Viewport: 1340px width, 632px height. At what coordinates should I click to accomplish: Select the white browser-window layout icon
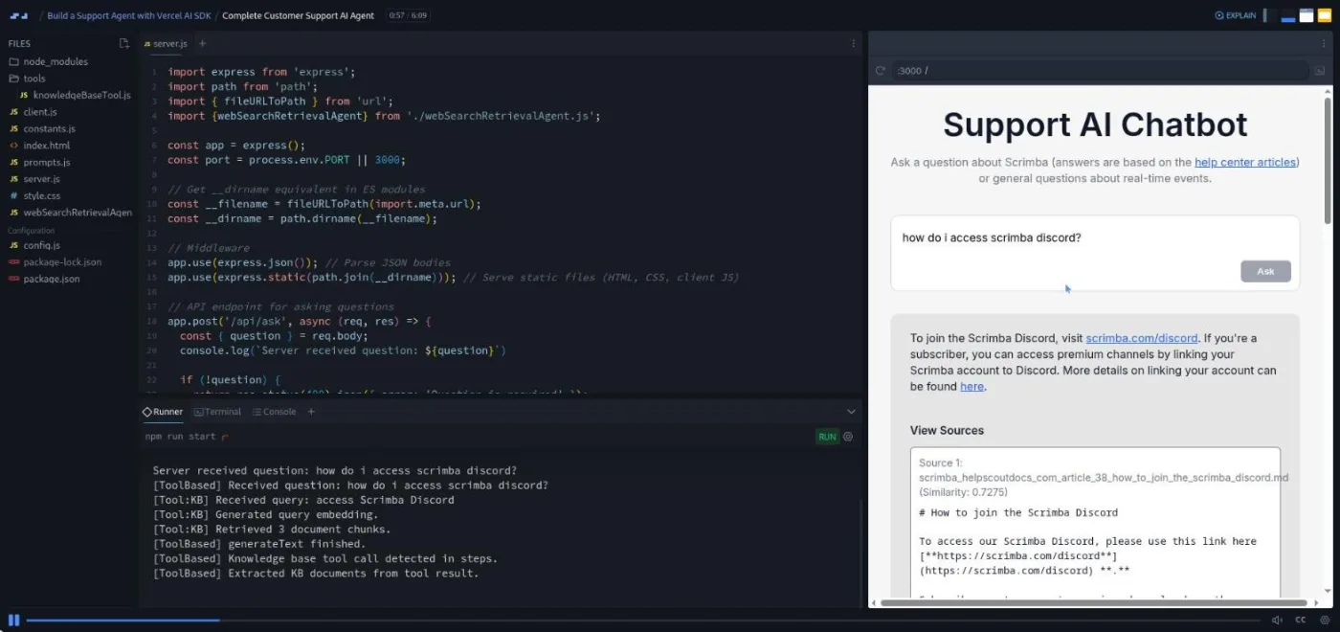pos(1306,15)
